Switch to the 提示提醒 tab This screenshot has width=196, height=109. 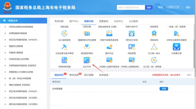coord(89,75)
